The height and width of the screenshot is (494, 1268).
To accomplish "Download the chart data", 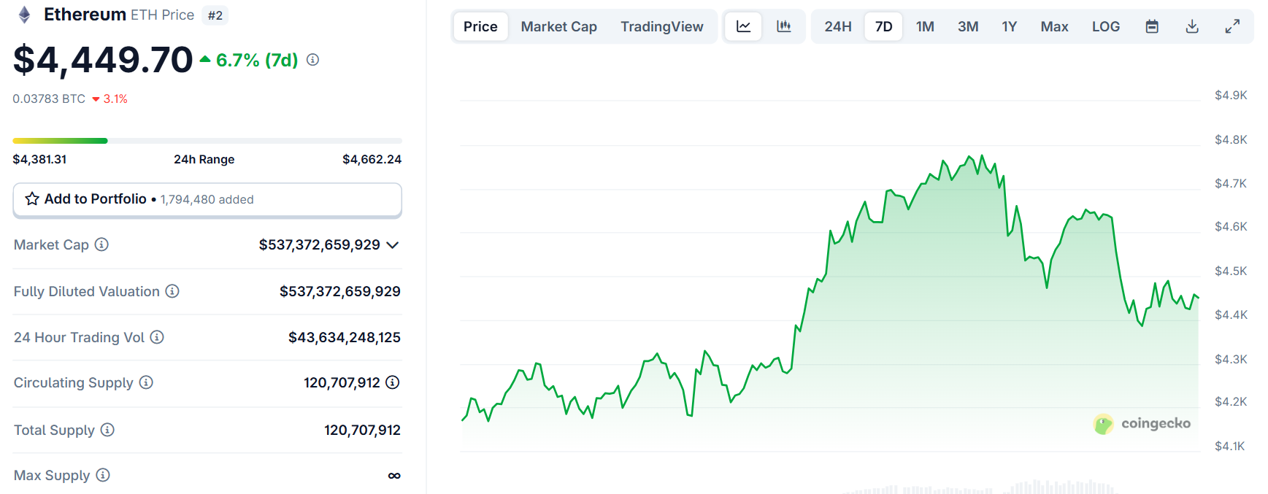I will (1192, 26).
